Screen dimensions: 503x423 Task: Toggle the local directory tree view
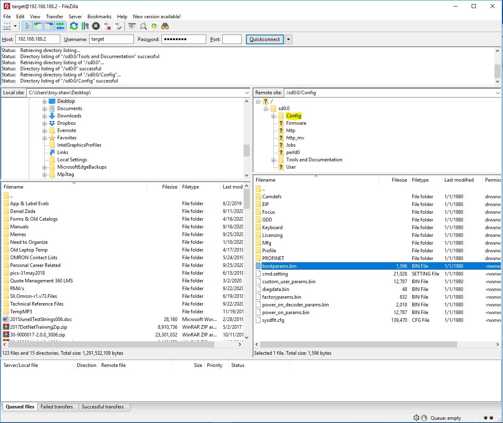(38, 26)
